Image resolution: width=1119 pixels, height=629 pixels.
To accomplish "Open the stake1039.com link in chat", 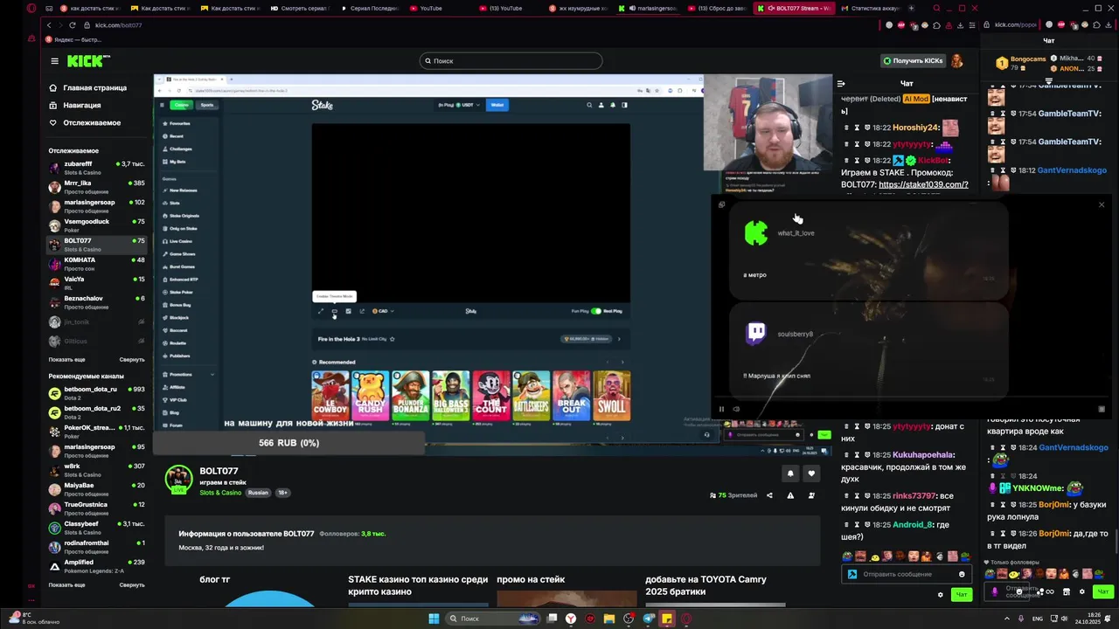I will click(x=923, y=184).
